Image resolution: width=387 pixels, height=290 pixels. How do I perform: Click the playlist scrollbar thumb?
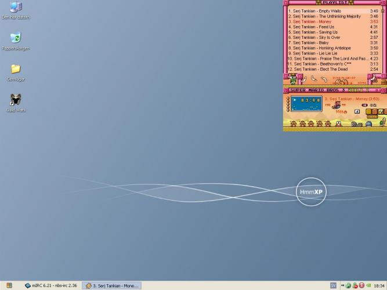pos(384,12)
